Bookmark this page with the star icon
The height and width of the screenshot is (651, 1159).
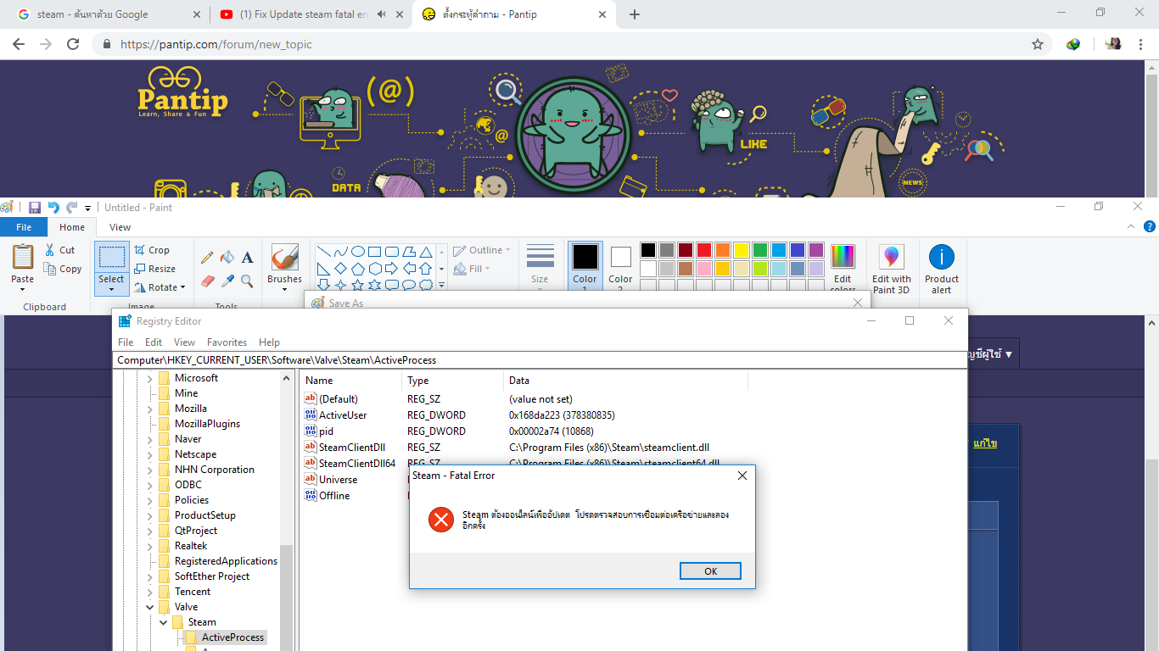[1037, 44]
